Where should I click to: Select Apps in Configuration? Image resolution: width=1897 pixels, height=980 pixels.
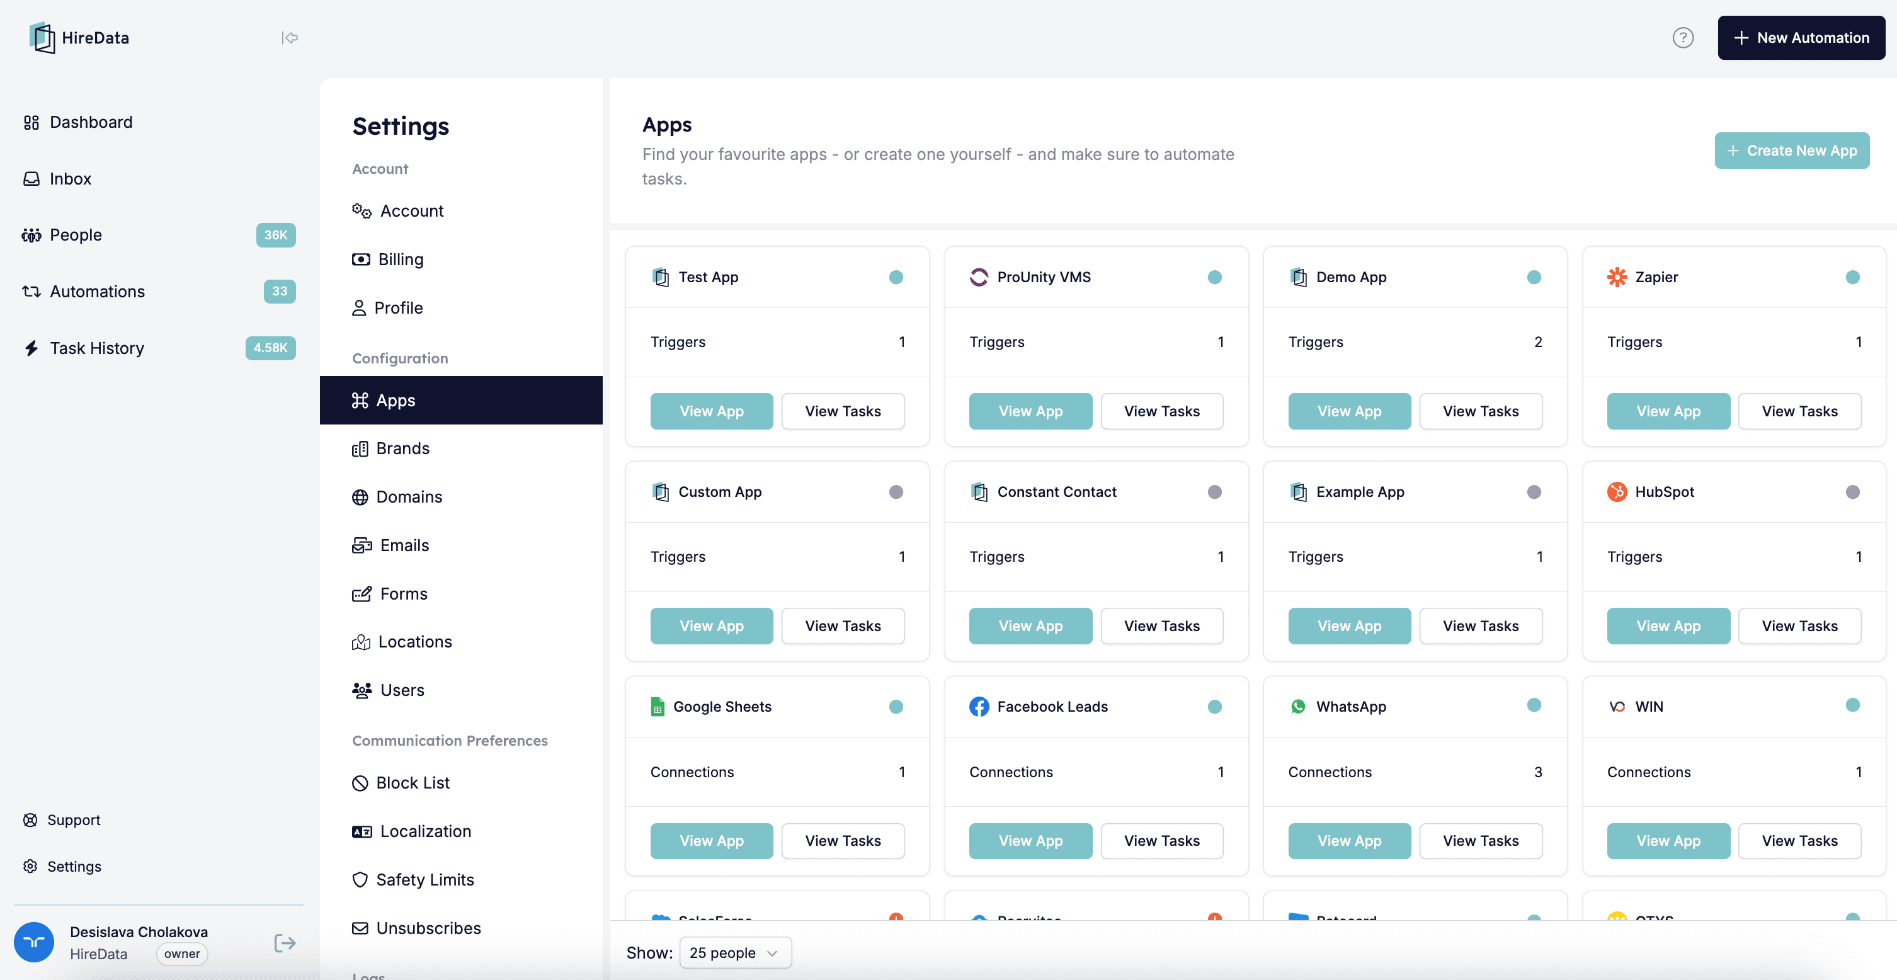pos(461,401)
